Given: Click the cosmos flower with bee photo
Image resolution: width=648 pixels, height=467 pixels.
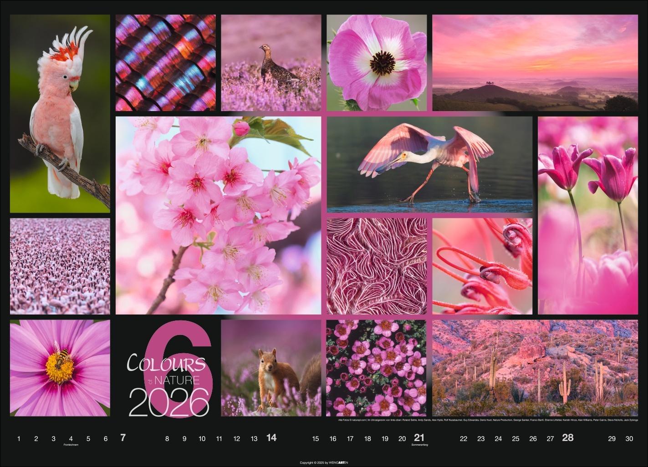Looking at the screenshot, I should (59, 369).
